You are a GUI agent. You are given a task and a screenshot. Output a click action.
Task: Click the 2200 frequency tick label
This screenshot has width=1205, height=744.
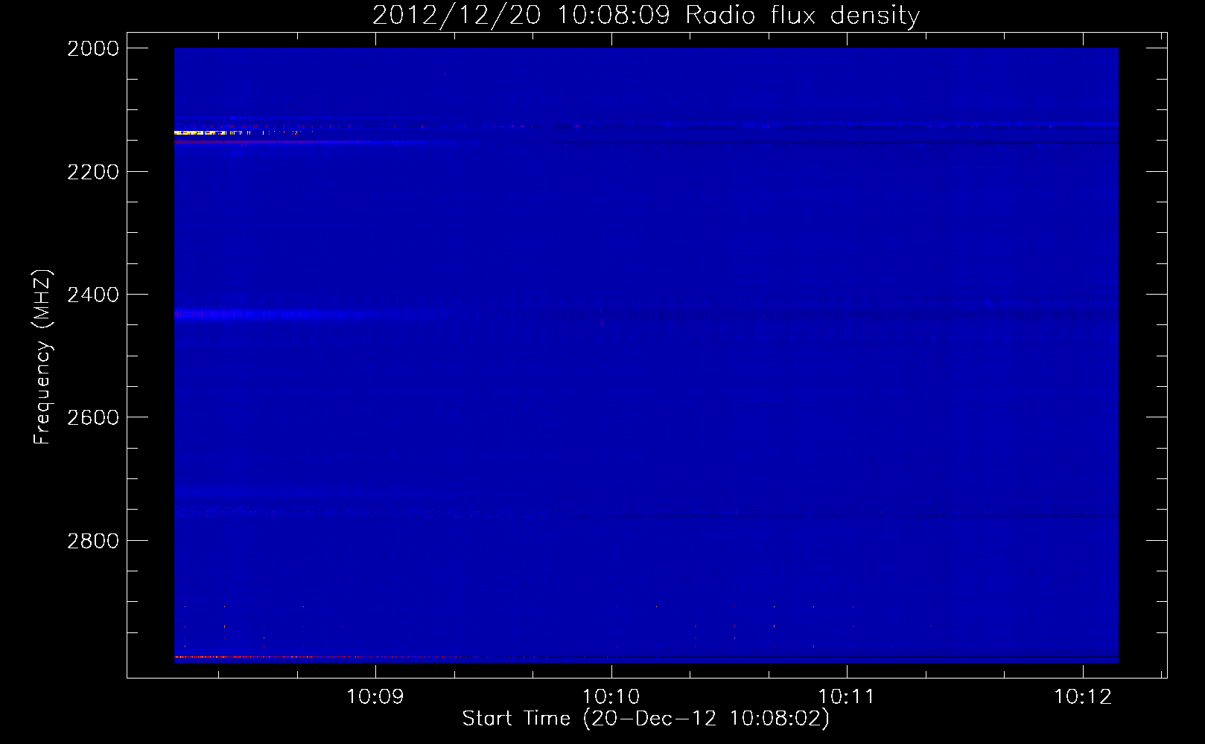click(93, 172)
